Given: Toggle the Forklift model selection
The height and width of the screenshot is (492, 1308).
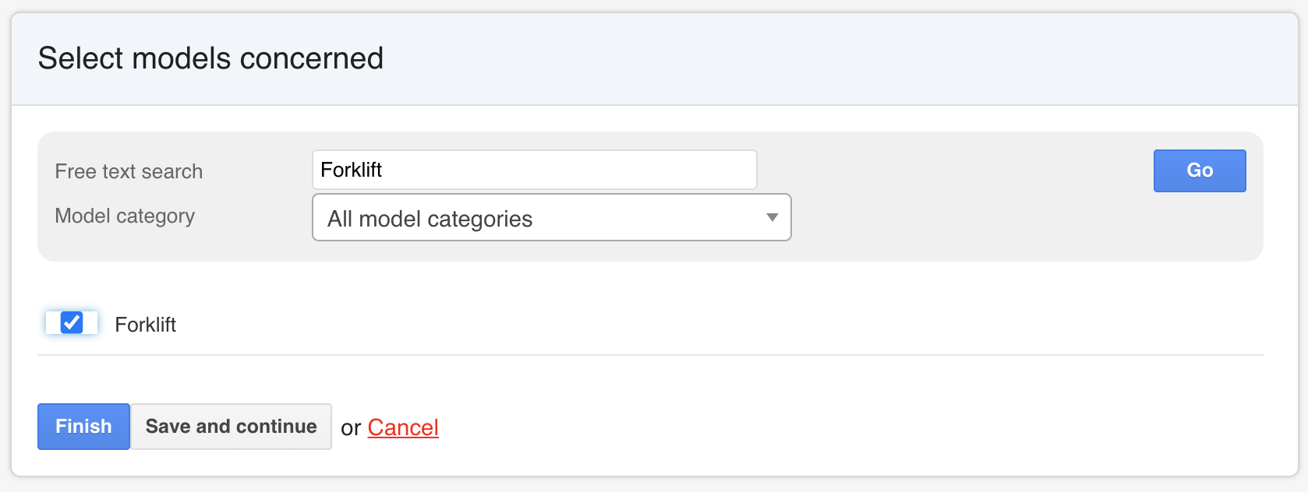Looking at the screenshot, I should click(x=72, y=322).
